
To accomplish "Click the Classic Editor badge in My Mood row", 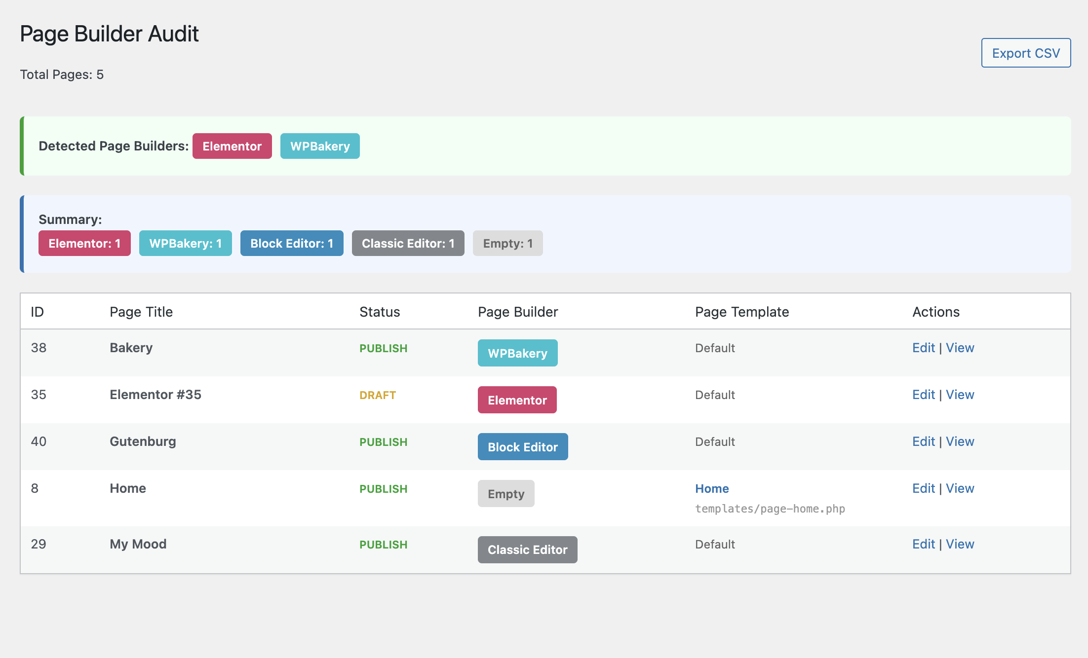I will point(527,549).
